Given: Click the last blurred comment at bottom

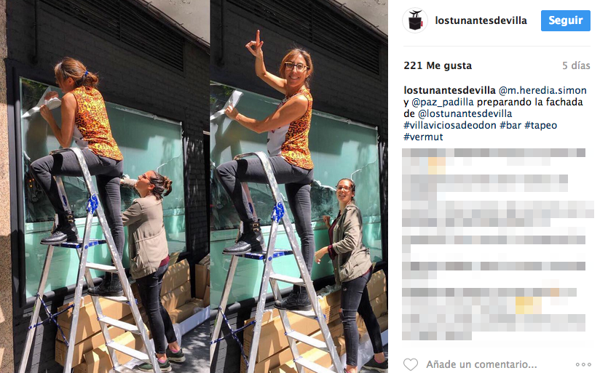Looking at the screenshot, I should (494, 327).
